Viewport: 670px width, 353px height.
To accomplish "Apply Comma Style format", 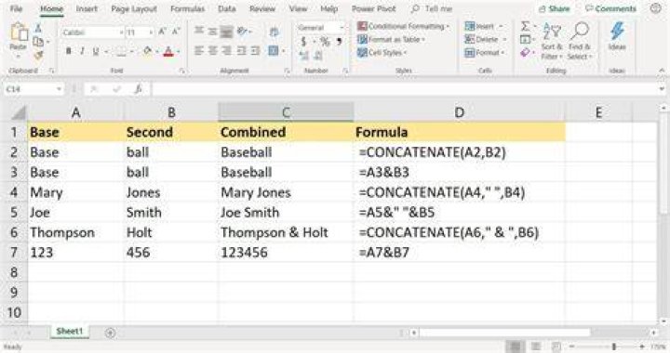I will [340, 42].
